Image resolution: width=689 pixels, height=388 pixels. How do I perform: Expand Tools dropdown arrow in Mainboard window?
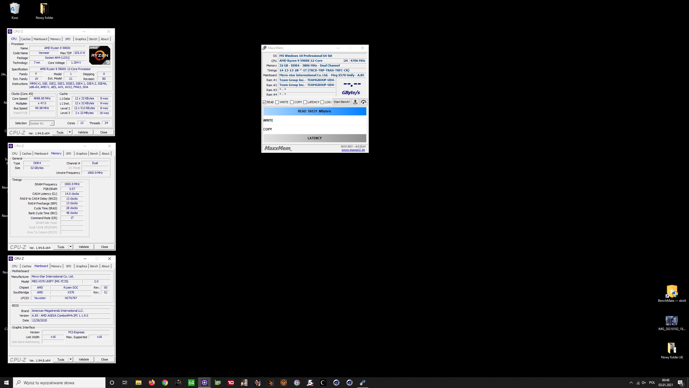71,359
